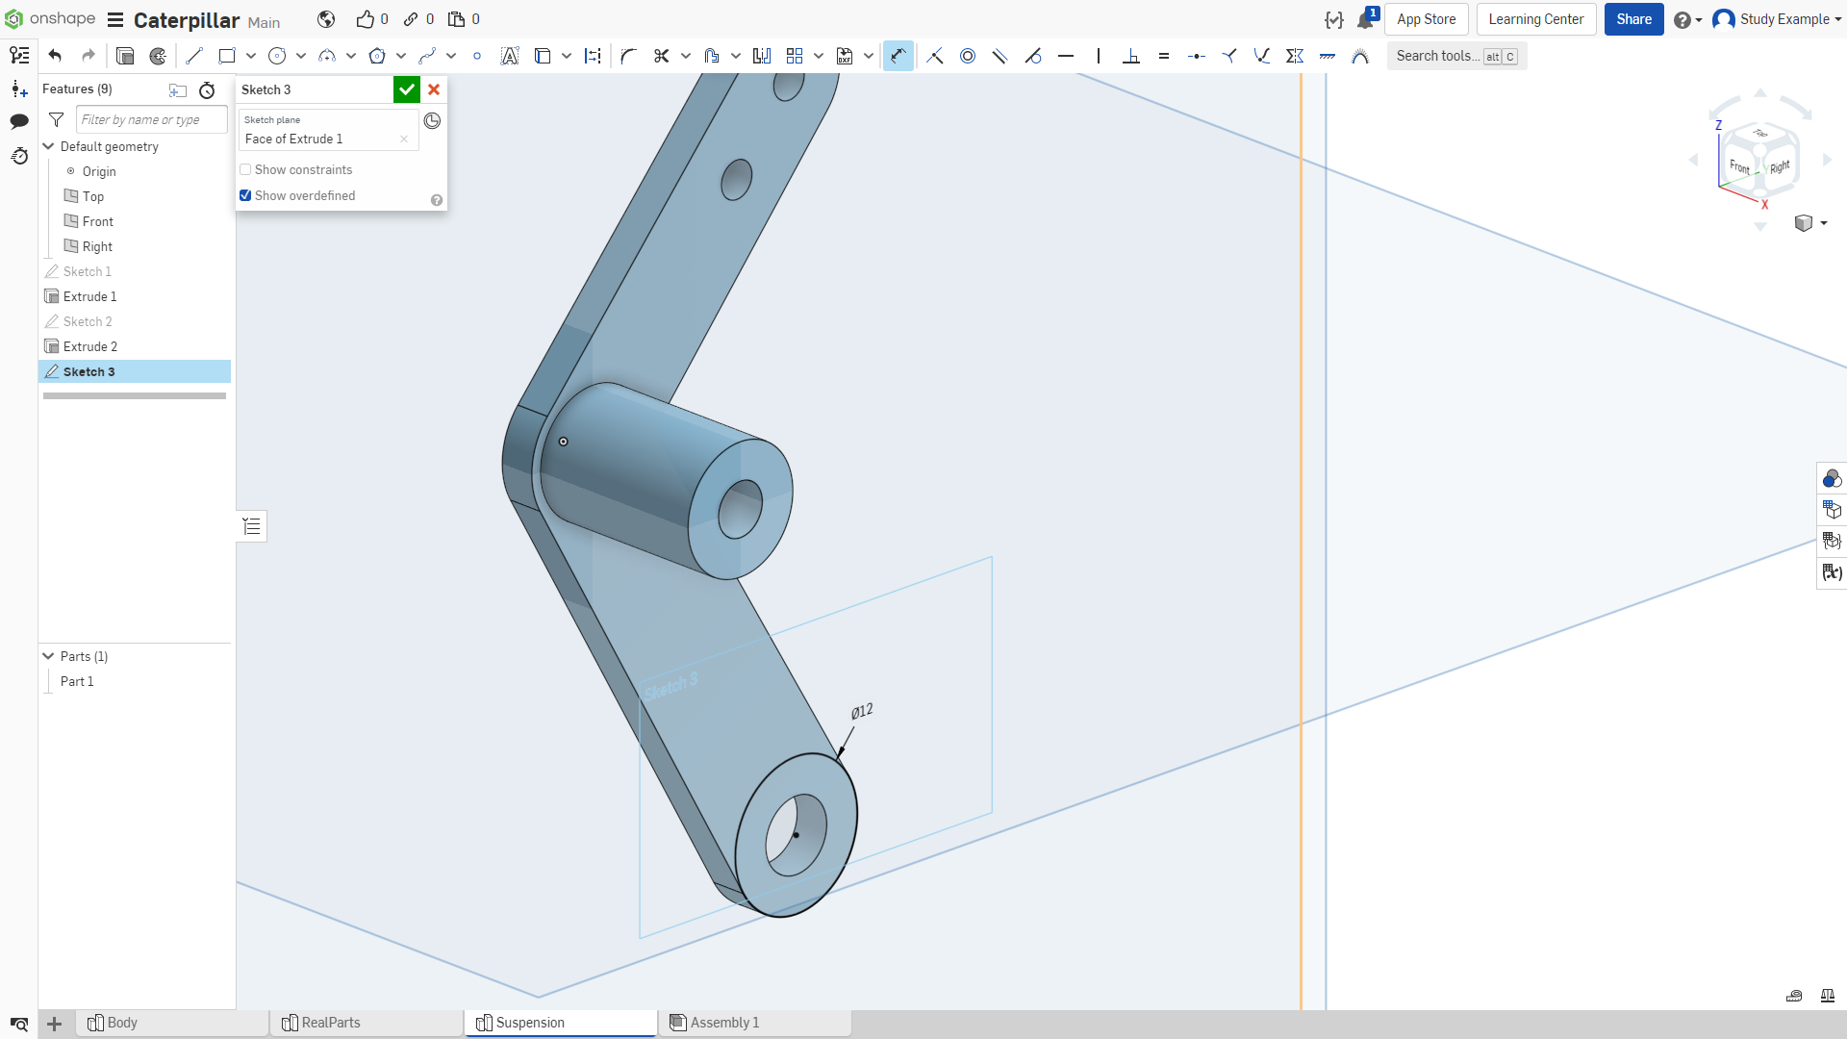Screen dimensions: 1847x1039
Task: Cancel Sketch 3 with red X
Action: tap(434, 89)
